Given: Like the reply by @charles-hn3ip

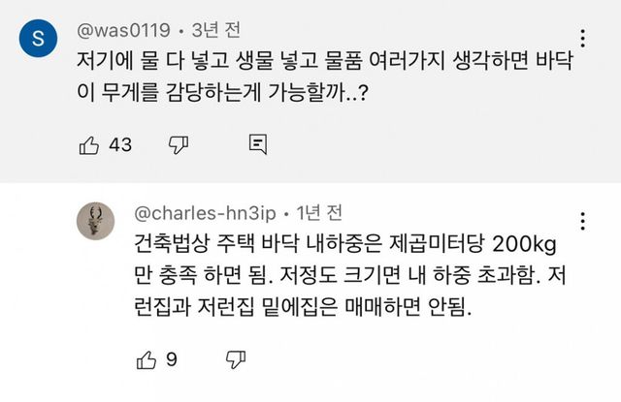Looking at the screenshot, I should (146, 360).
